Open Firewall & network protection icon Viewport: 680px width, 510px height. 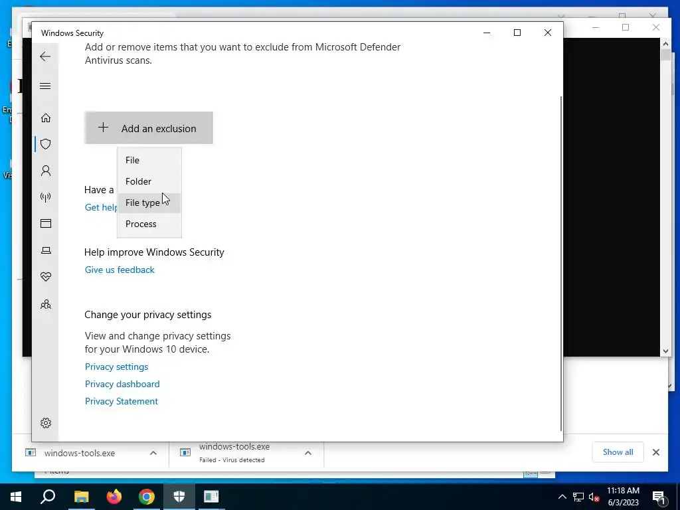point(46,197)
